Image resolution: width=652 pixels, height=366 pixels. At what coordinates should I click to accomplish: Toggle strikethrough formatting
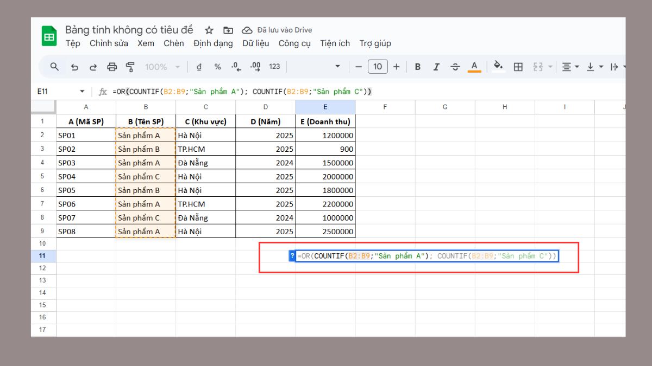455,67
